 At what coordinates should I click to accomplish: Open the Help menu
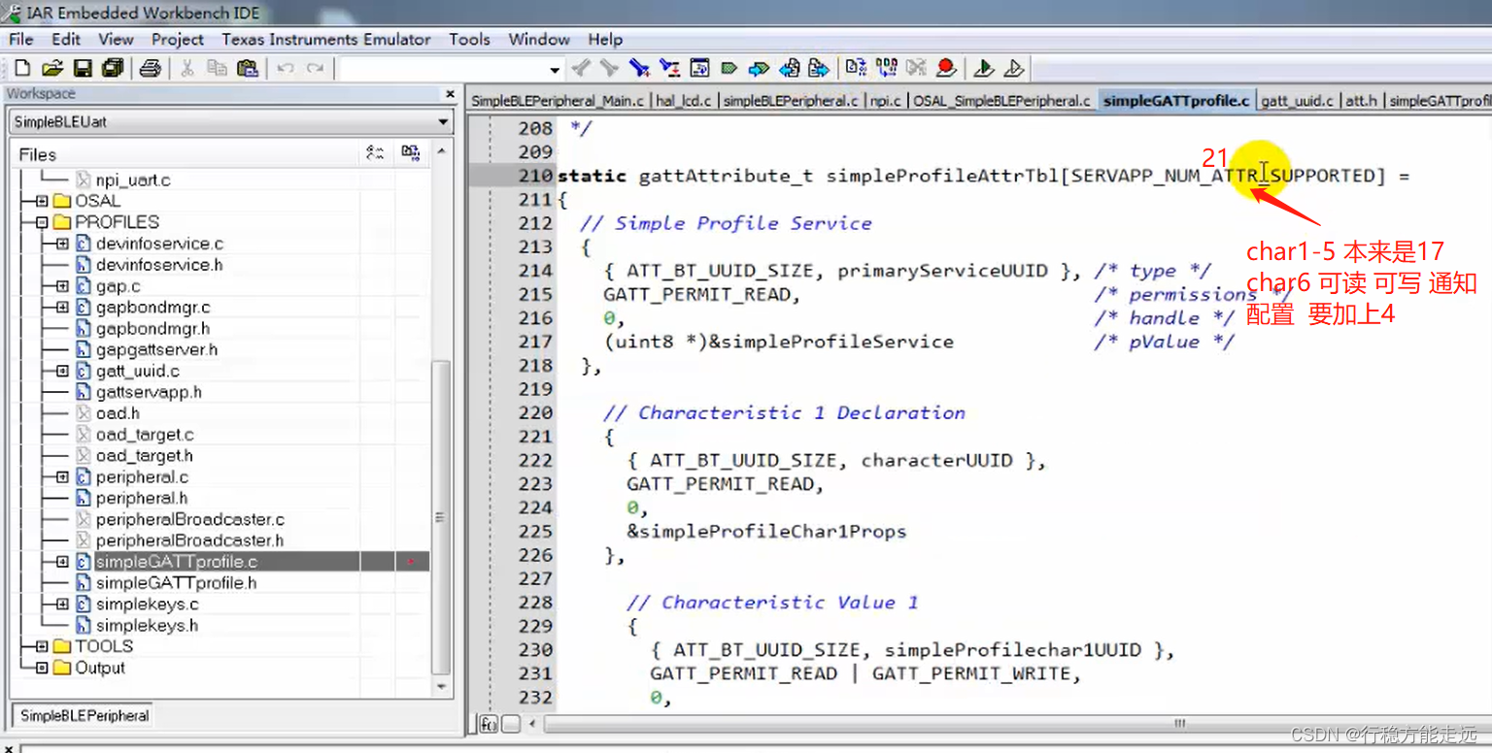[x=605, y=39]
